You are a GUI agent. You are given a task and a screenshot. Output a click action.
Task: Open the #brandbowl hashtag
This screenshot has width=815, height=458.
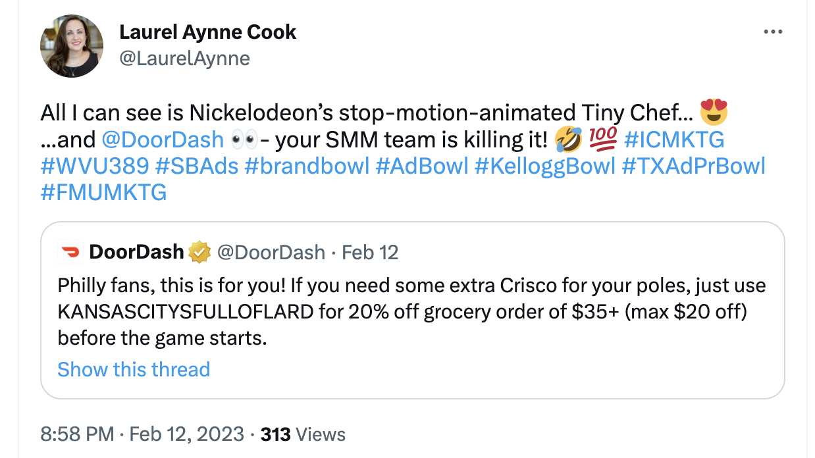[x=306, y=166]
